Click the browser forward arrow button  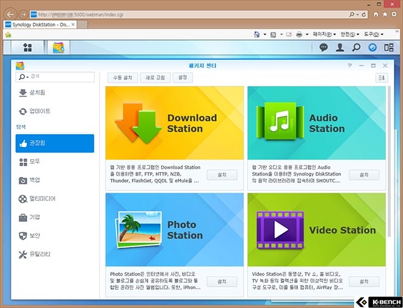pos(23,15)
